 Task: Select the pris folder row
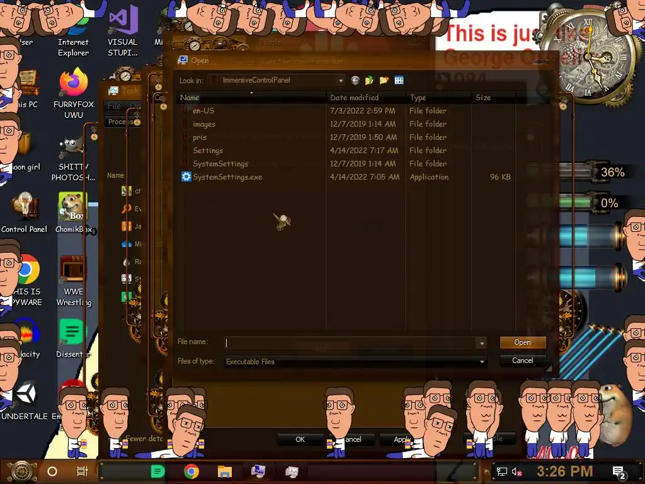346,137
